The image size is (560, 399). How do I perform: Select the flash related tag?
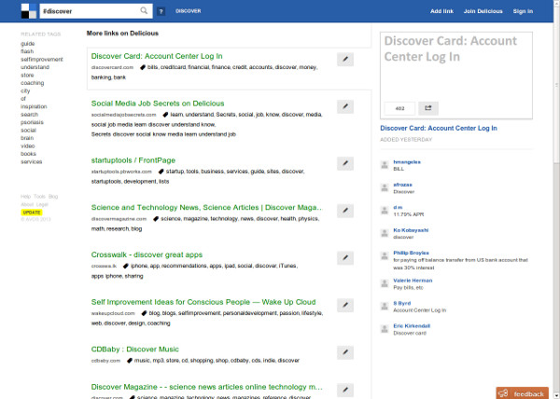click(27, 51)
